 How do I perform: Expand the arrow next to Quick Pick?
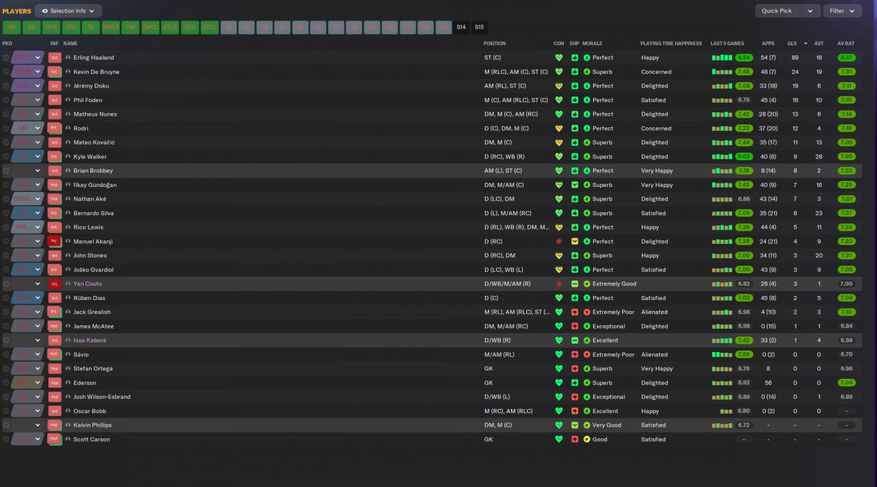coord(810,11)
